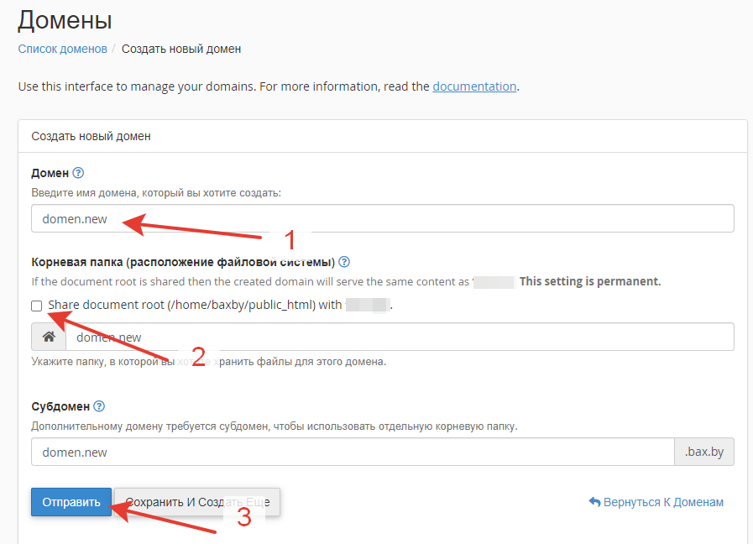Click the home icon before folder field
This screenshot has width=753, height=544.
coord(49,337)
